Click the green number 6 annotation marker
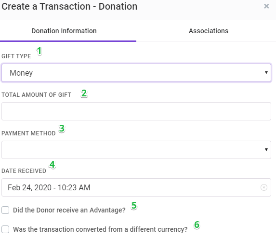Screen dimensions: 276x251 (197, 225)
